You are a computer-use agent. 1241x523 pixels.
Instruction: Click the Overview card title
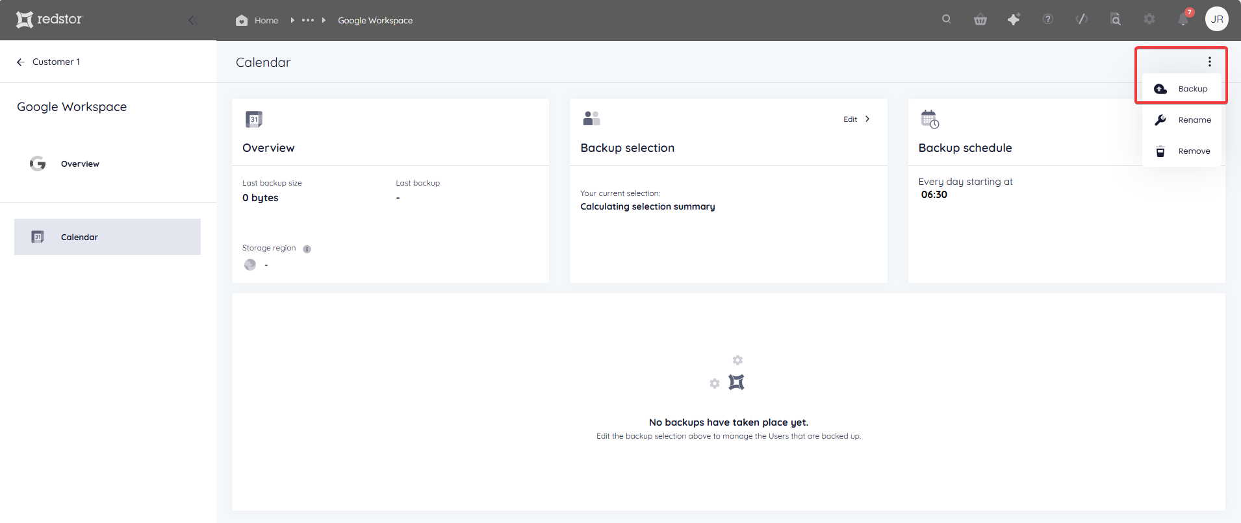coord(268,148)
